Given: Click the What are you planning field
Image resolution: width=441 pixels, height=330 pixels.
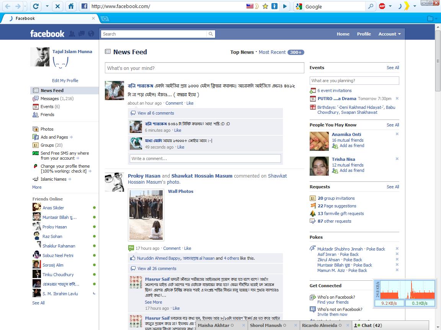Looking at the screenshot, I should (x=354, y=81).
